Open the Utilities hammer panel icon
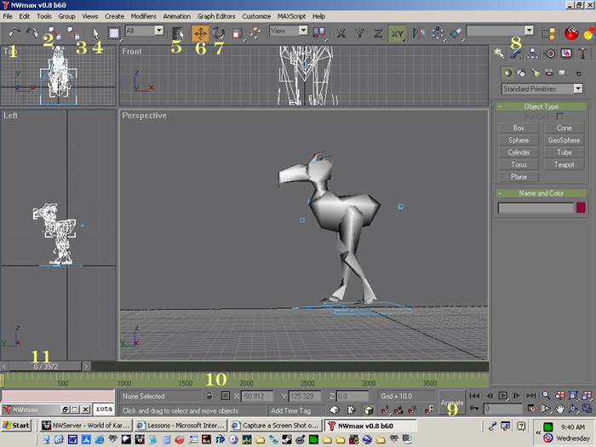 pos(582,53)
